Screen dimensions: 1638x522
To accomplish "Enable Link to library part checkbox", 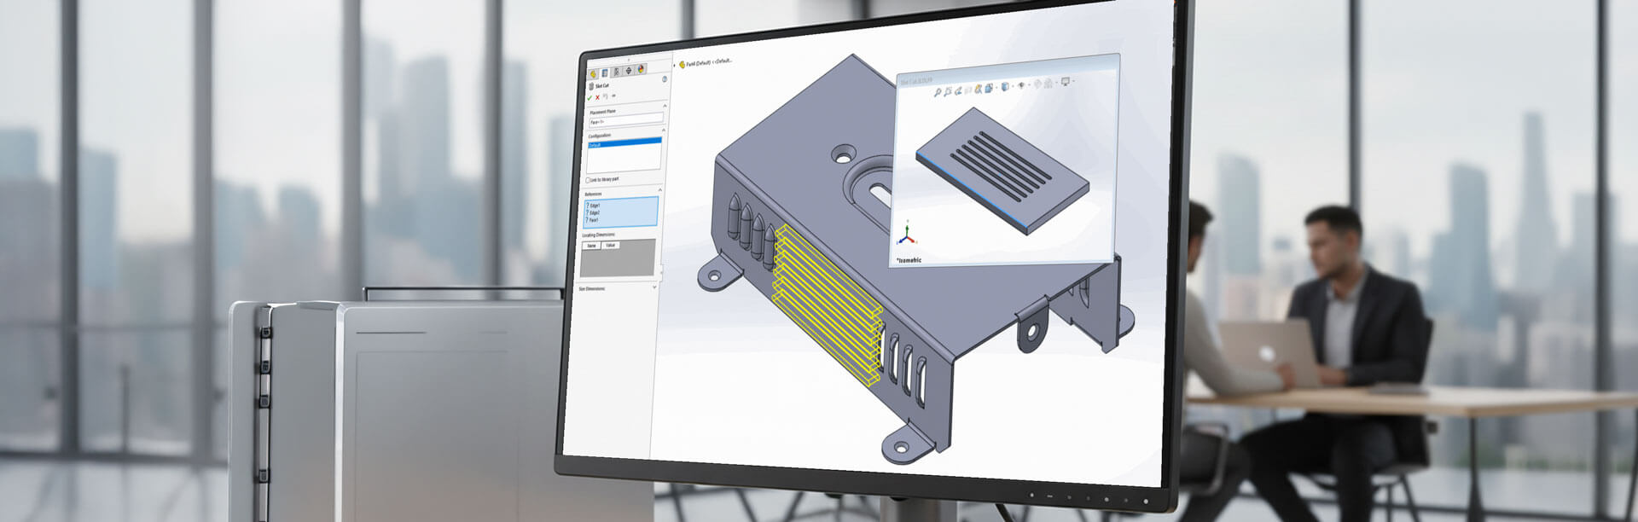I will pyautogui.click(x=588, y=180).
